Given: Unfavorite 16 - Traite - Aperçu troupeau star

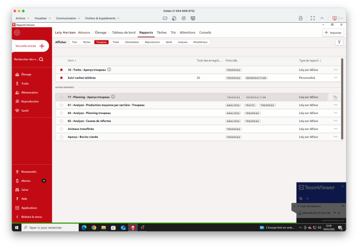Looking at the screenshot, I should 62,70.
